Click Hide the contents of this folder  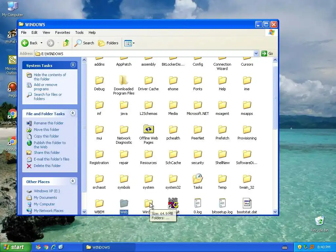pyautogui.click(x=50, y=77)
